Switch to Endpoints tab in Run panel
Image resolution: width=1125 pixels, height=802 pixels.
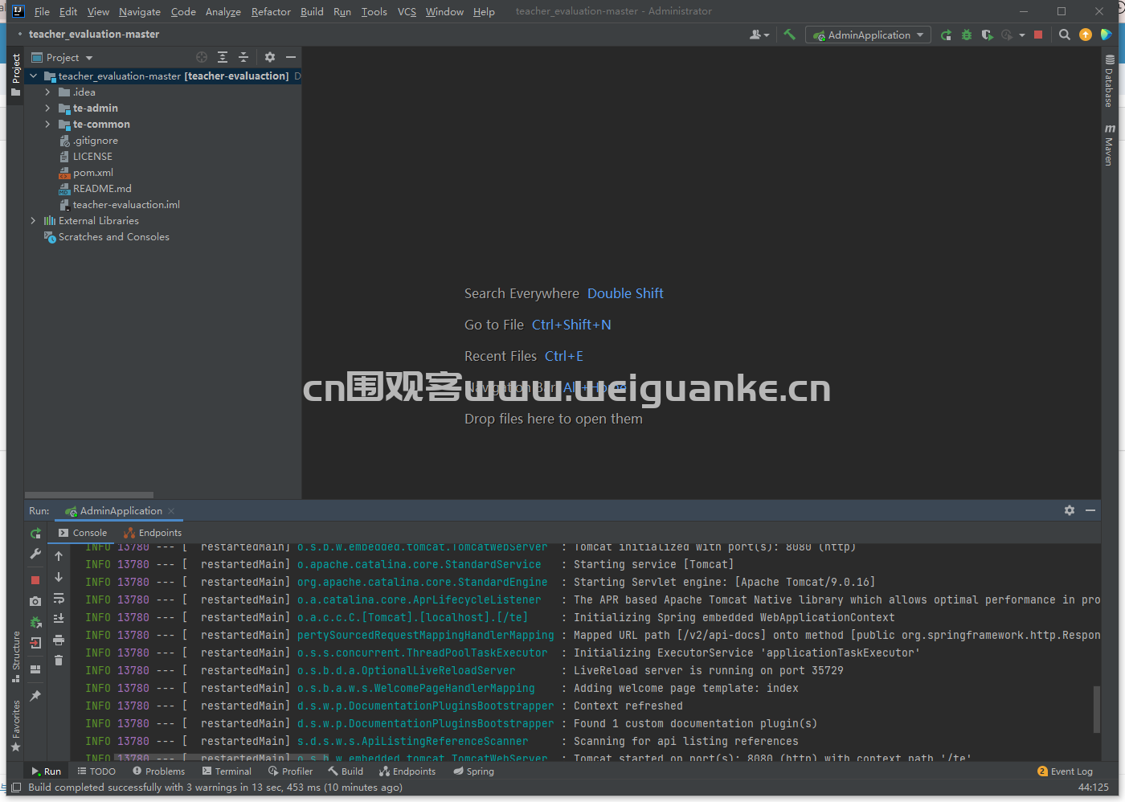[153, 533]
